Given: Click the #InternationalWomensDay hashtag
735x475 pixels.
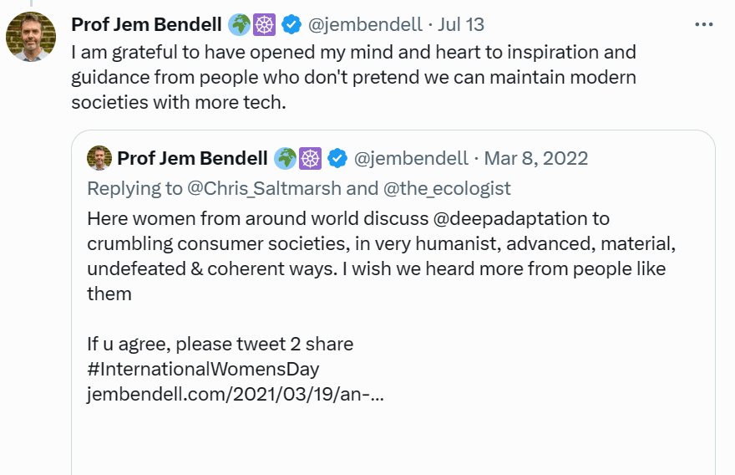Looking at the screenshot, I should pos(203,369).
